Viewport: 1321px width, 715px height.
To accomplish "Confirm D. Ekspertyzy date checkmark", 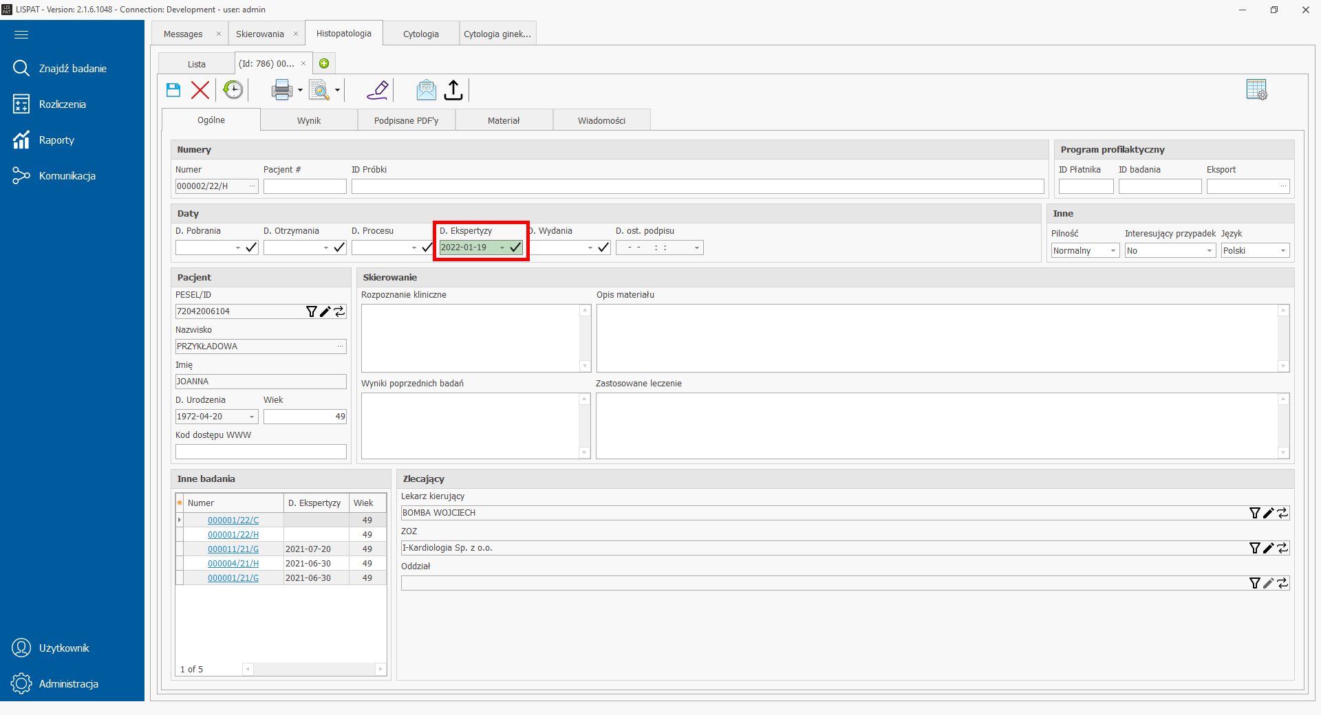I will point(515,247).
